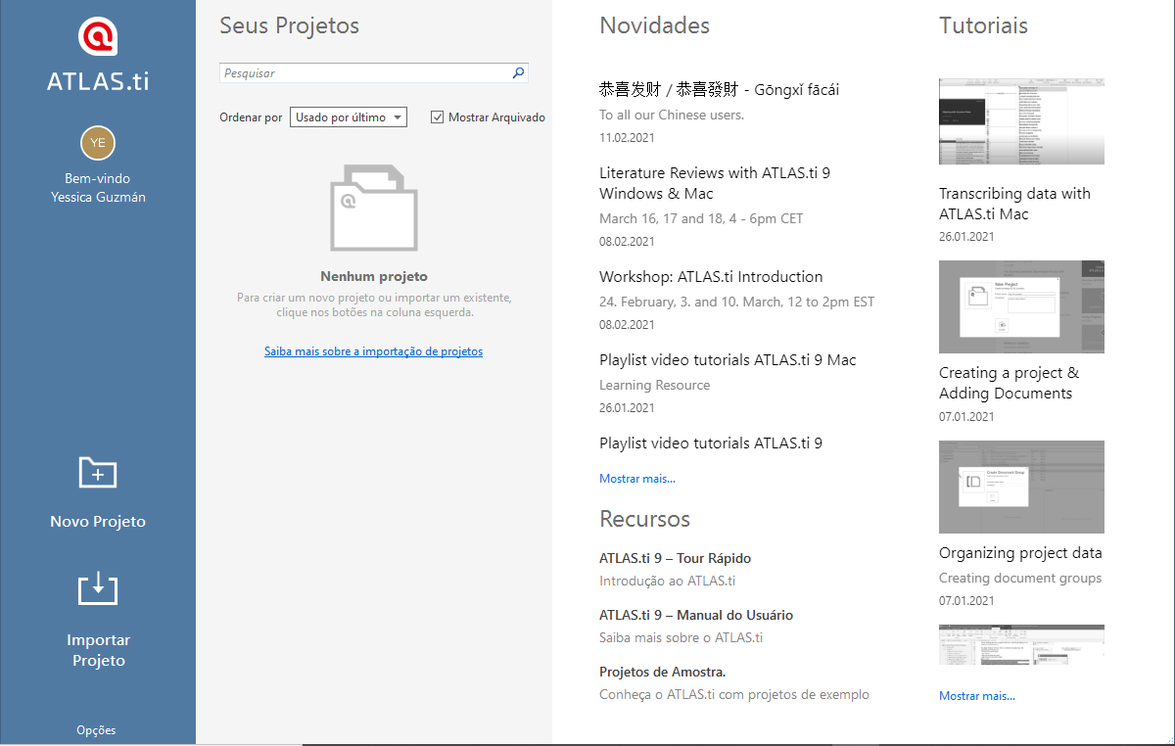This screenshot has width=1175, height=746.
Task: Click the Novo Projeto label
Action: pos(98,522)
